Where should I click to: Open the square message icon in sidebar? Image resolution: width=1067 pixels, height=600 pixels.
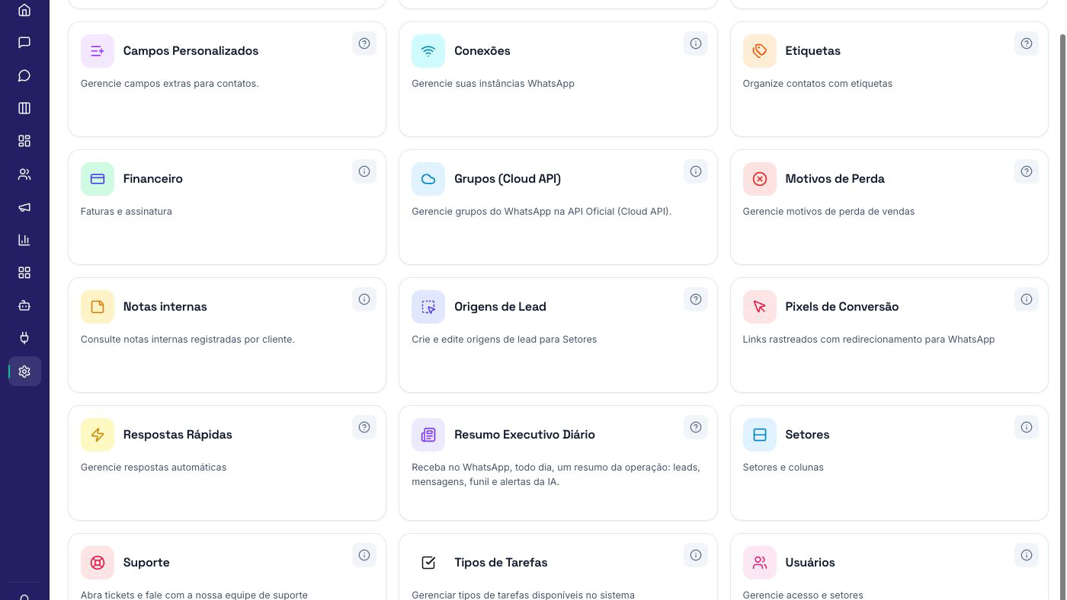click(x=24, y=43)
